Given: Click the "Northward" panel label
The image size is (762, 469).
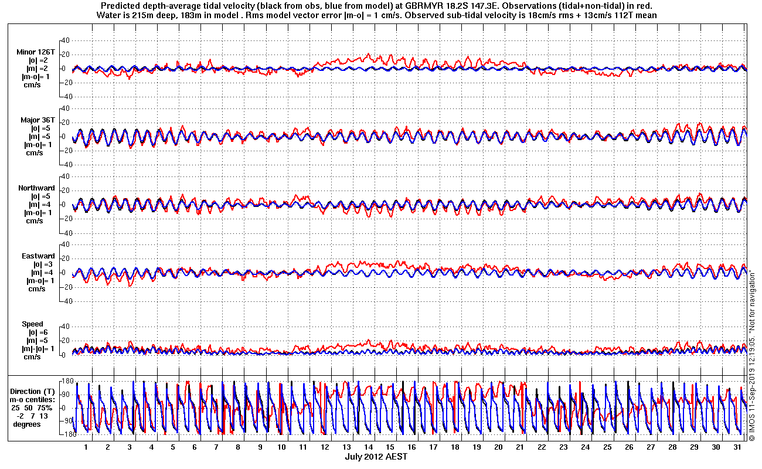Looking at the screenshot, I should click(37, 188).
